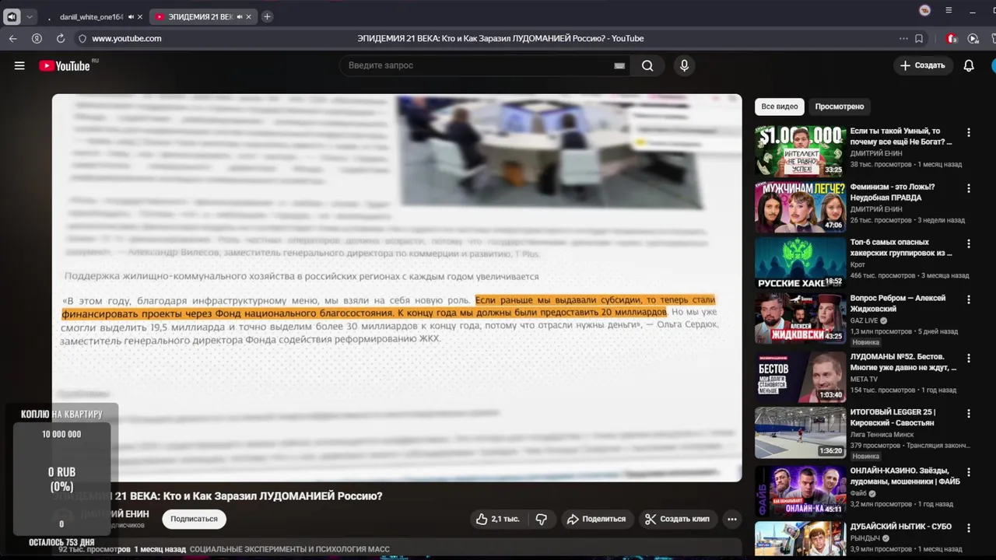Viewport: 996px width, 560px height.
Task: Dislike the video with thumbs down
Action: pyautogui.click(x=542, y=519)
